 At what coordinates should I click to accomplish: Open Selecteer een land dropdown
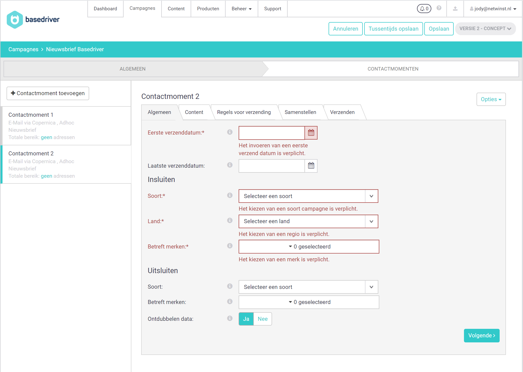[308, 221]
